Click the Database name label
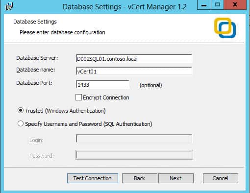Viewport: 250px width, 193px height. [36, 70]
